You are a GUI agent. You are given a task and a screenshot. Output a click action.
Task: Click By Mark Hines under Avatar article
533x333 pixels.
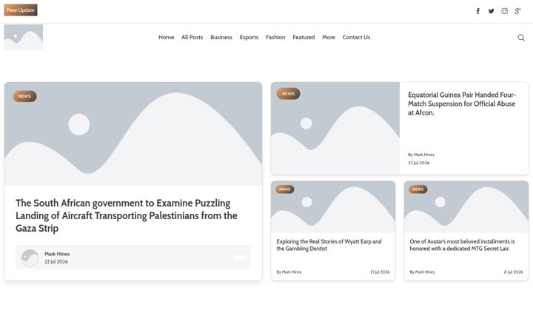pyautogui.click(x=422, y=272)
